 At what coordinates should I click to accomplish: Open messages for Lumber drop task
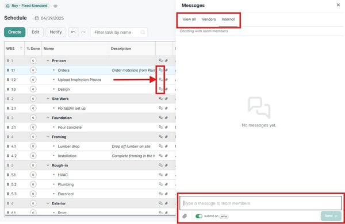(160, 146)
